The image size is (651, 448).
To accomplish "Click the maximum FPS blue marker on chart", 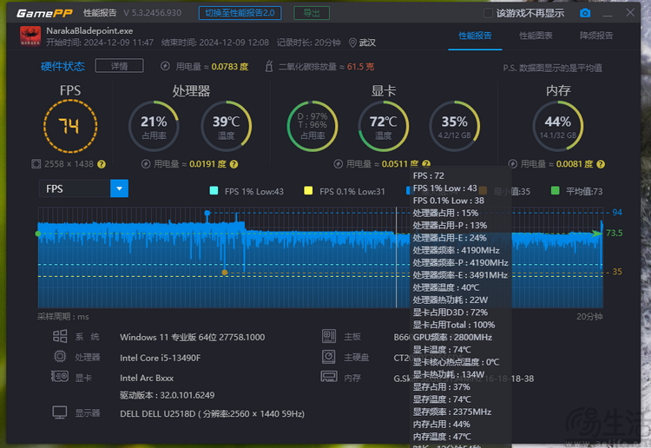I will 207,213.
